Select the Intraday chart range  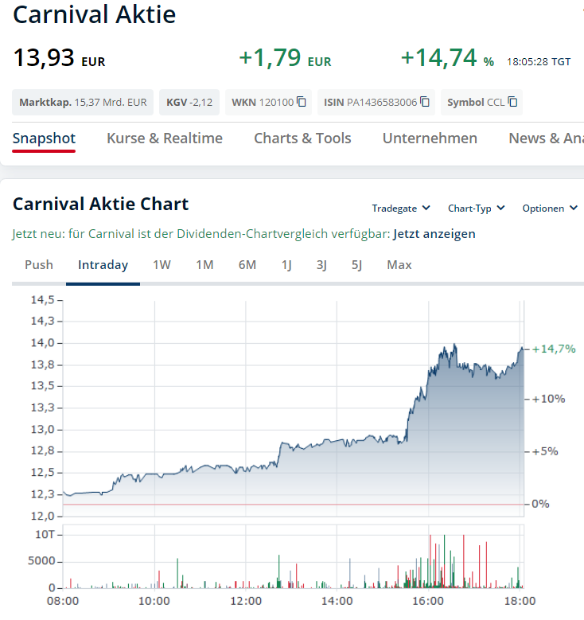pos(103,265)
